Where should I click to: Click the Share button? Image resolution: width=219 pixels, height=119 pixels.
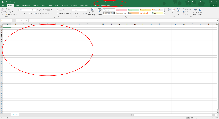coord(213,5)
